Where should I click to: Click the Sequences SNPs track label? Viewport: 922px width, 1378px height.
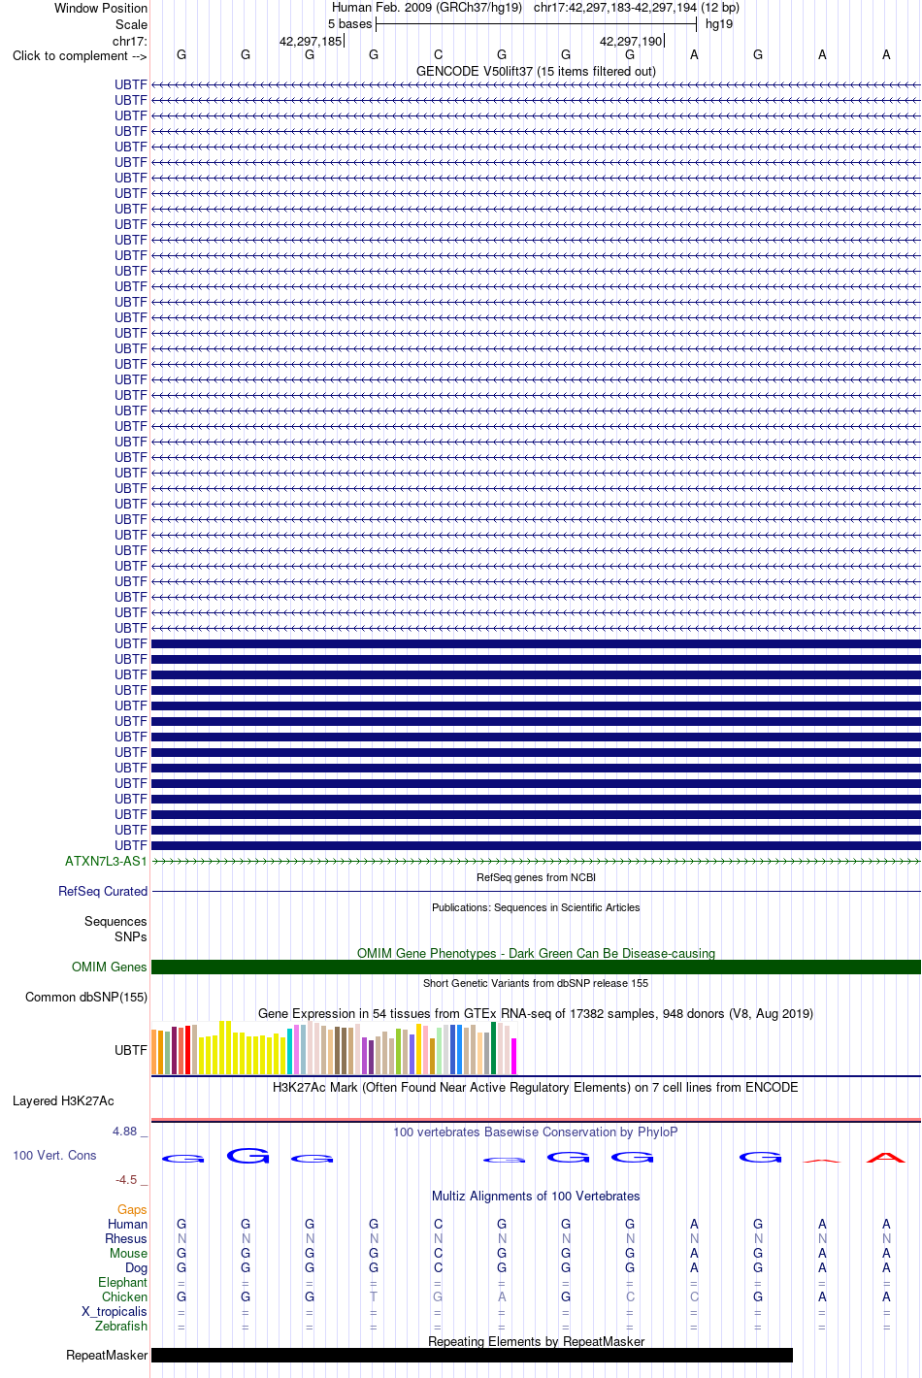(115, 929)
